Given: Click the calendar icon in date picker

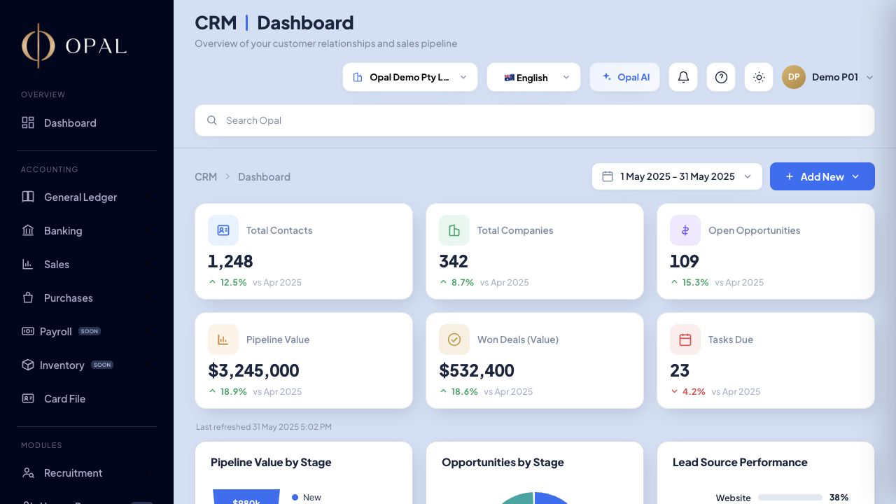Looking at the screenshot, I should click(608, 176).
